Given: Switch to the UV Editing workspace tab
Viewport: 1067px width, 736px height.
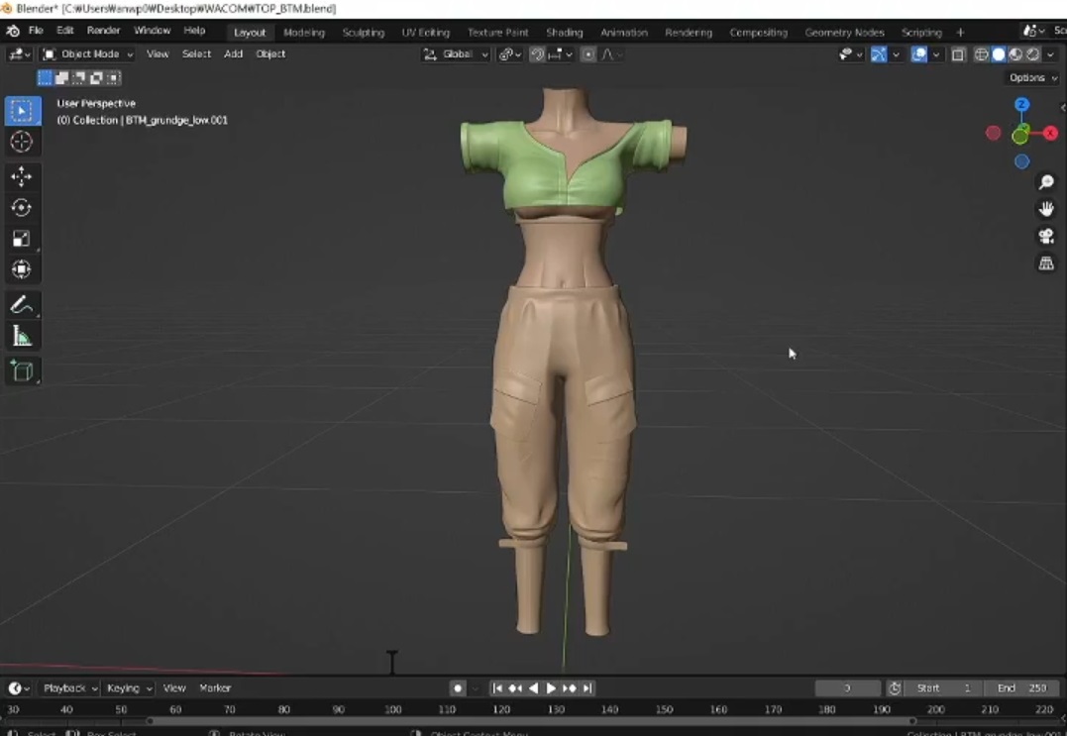Looking at the screenshot, I should [x=425, y=32].
